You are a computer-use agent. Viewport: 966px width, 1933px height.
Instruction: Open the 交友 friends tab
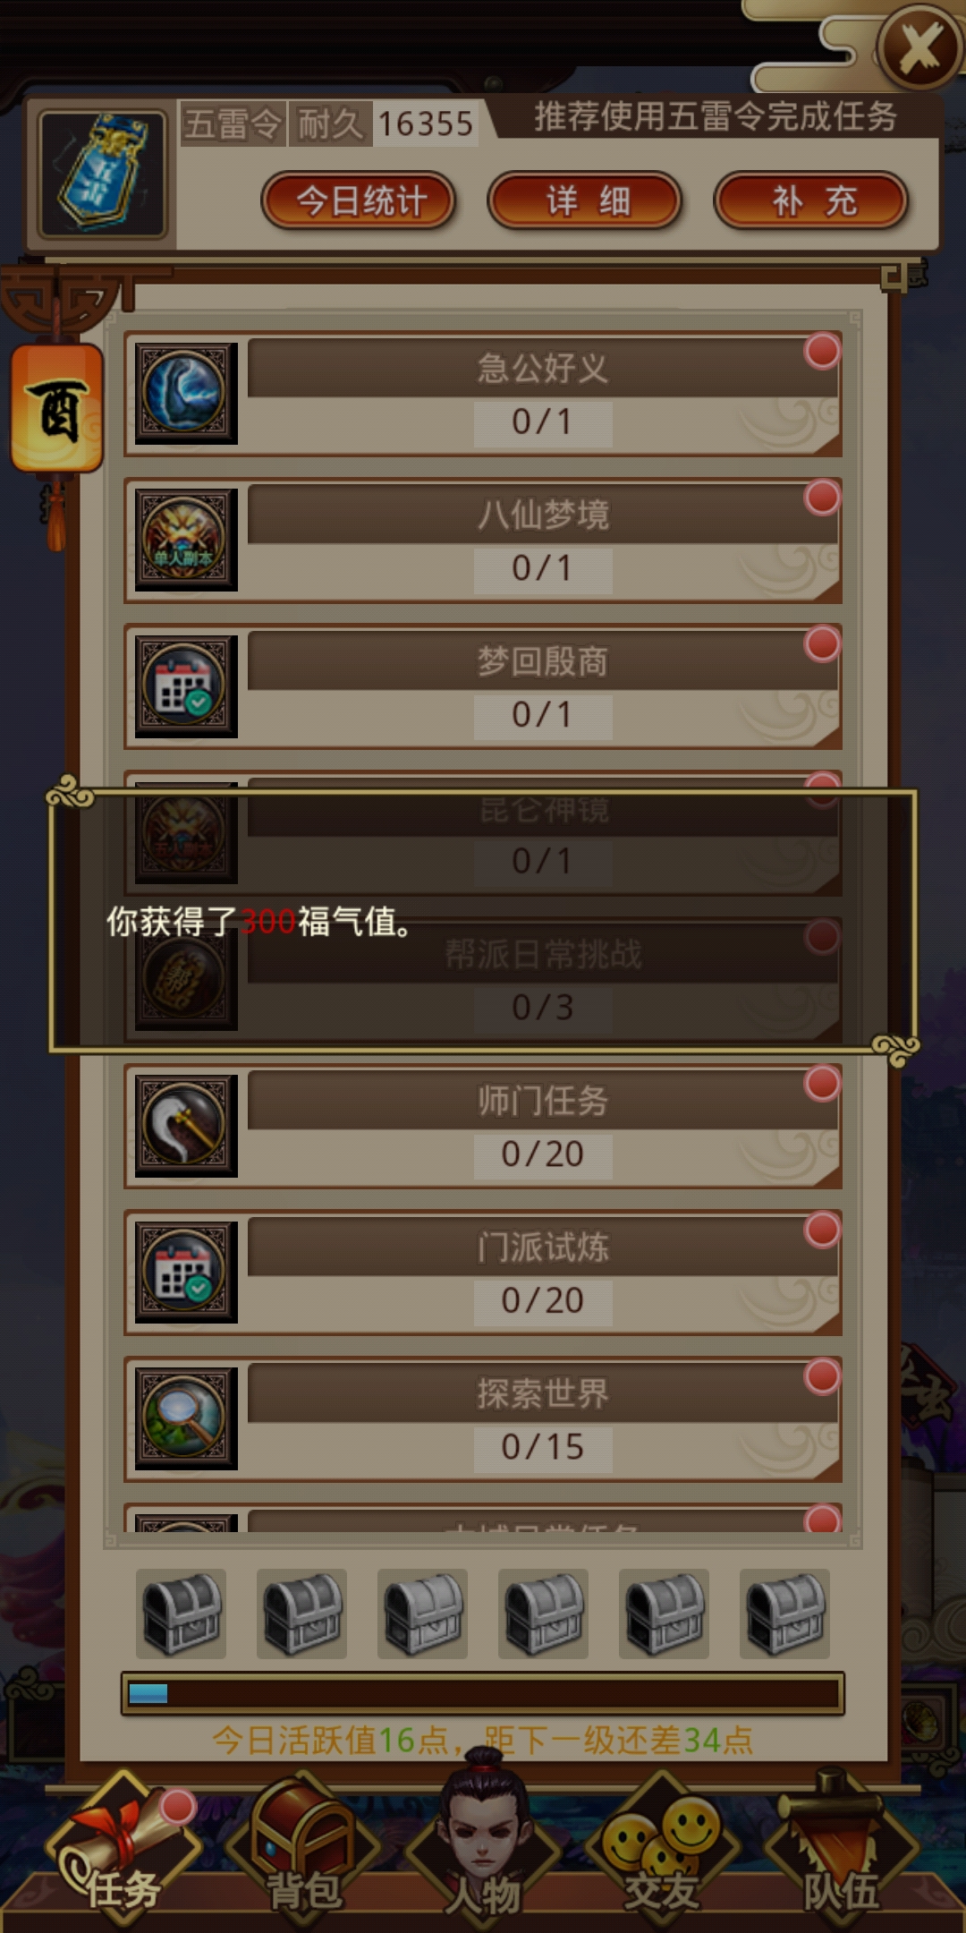(x=662, y=1852)
